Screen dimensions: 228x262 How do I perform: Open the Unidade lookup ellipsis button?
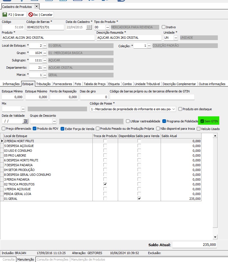click(x=176, y=38)
